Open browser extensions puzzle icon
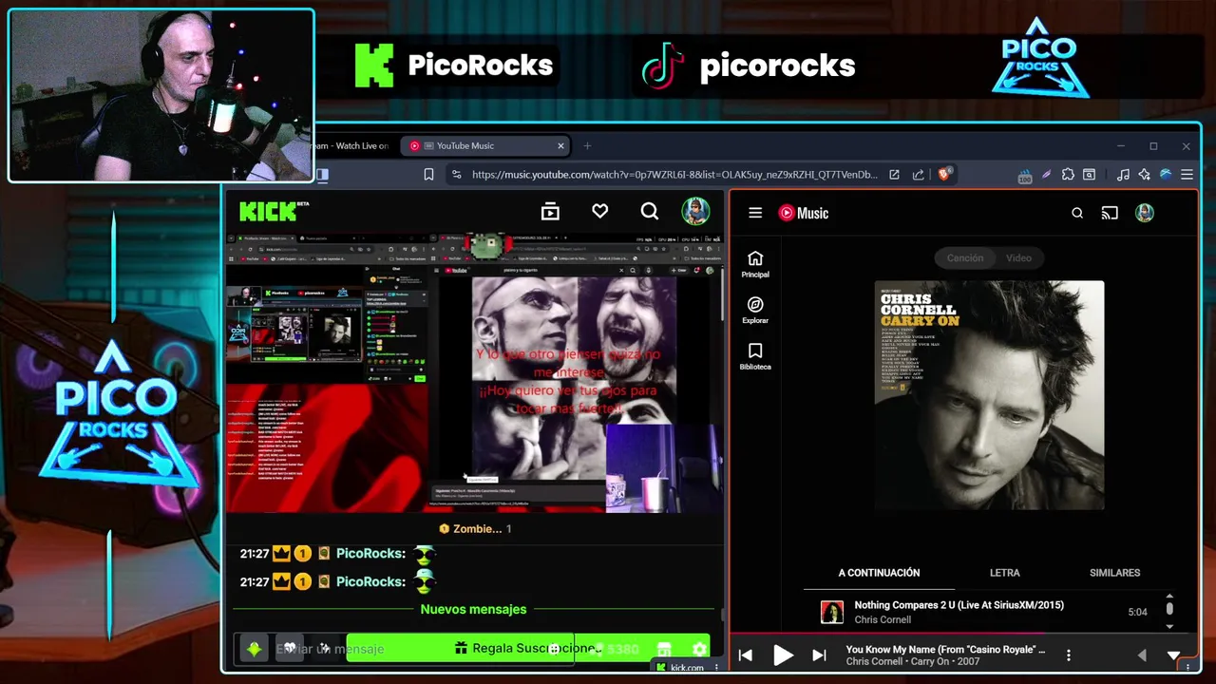Viewport: 1216px width, 684px height. tap(1068, 174)
